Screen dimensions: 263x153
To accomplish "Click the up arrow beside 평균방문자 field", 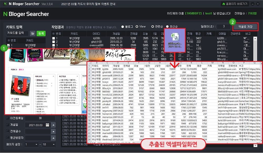I will point(53,138).
